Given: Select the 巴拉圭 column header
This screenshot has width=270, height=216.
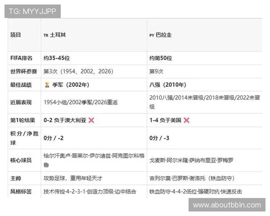Looking at the screenshot, I should (205, 35).
